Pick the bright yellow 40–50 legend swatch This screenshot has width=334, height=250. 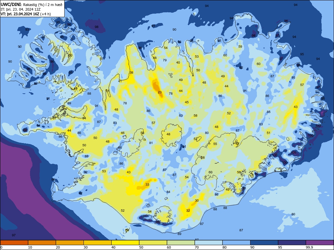[x=125, y=243]
